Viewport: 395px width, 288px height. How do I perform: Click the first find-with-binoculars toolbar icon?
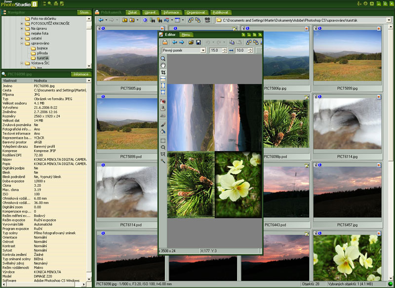pyautogui.click(x=153, y=20)
